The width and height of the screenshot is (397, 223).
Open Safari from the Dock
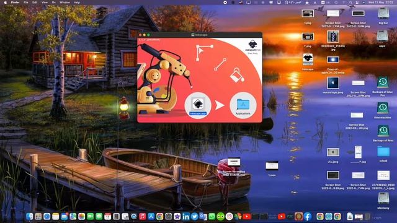(47, 216)
